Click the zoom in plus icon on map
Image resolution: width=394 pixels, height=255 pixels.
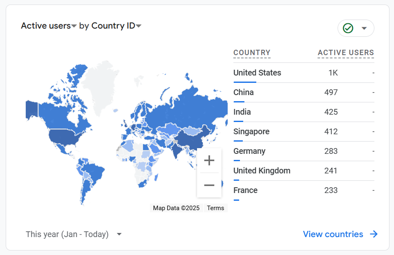point(209,160)
